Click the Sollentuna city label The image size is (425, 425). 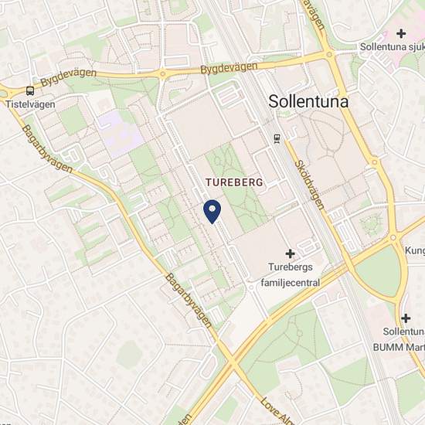(x=308, y=101)
